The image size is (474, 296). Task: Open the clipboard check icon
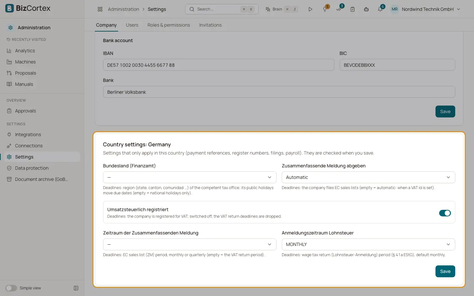[353, 9]
